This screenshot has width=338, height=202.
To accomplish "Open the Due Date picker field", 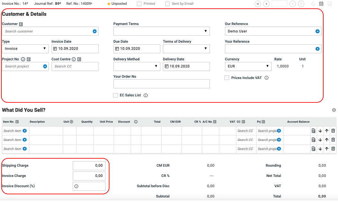I will pos(136,49).
